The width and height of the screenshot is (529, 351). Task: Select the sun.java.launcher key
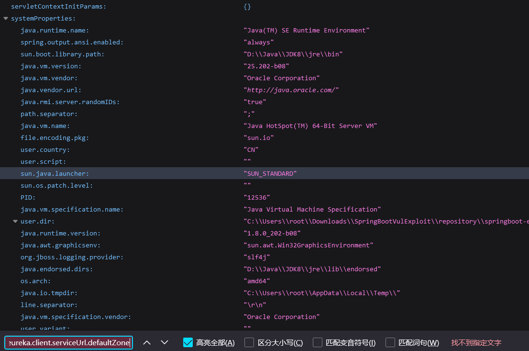(x=55, y=173)
